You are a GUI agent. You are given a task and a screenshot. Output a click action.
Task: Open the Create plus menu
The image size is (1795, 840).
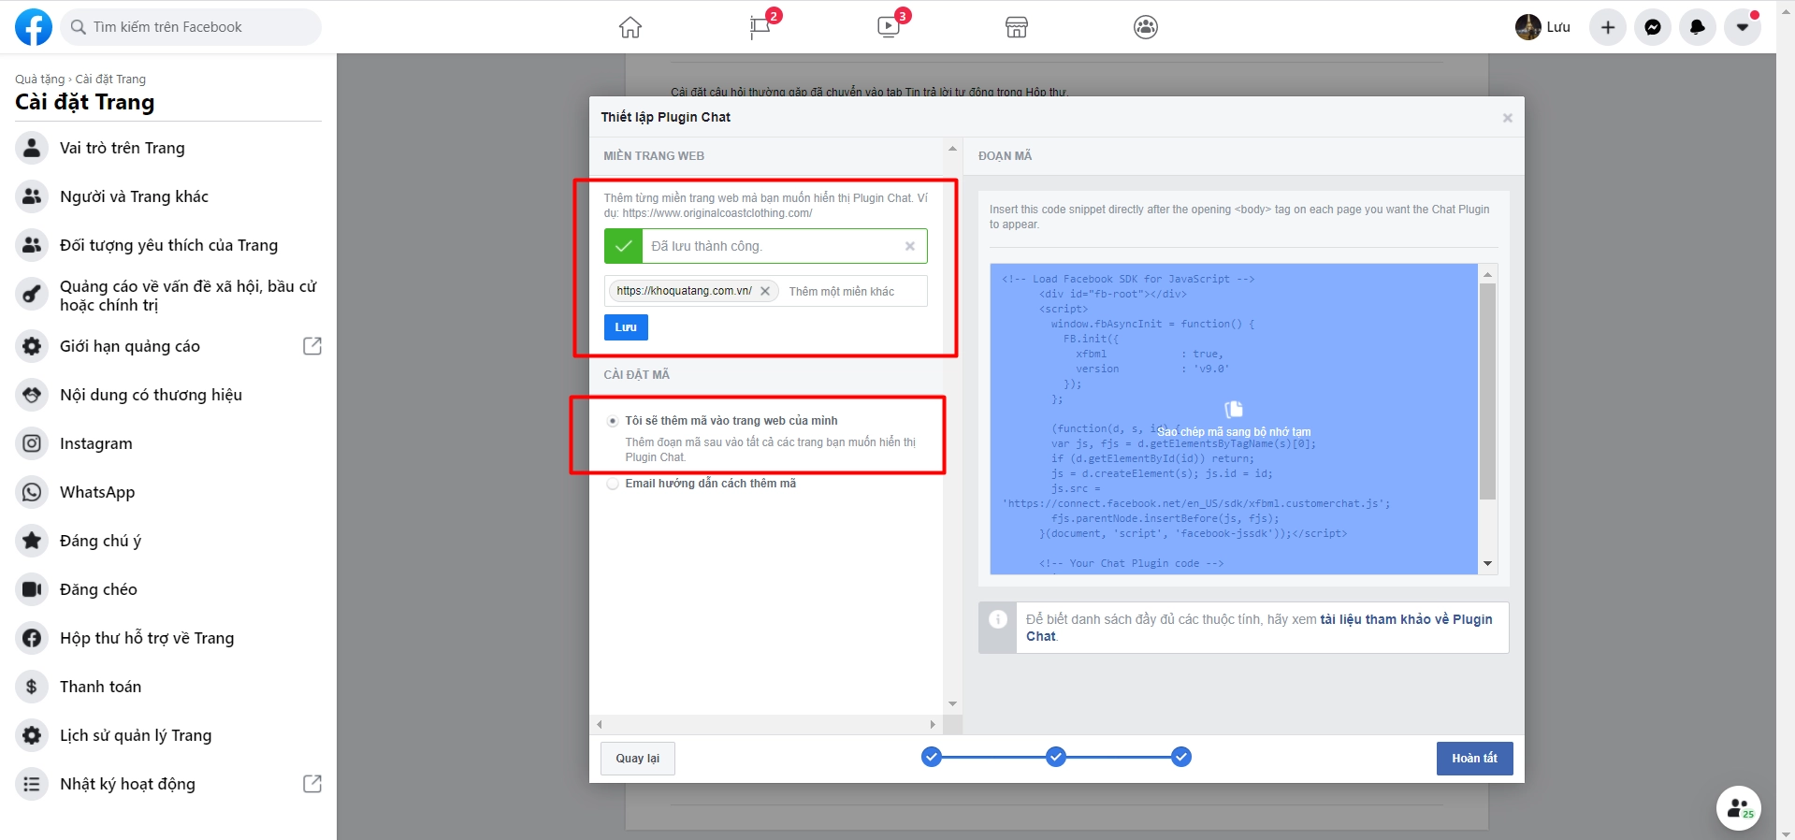[x=1608, y=27]
